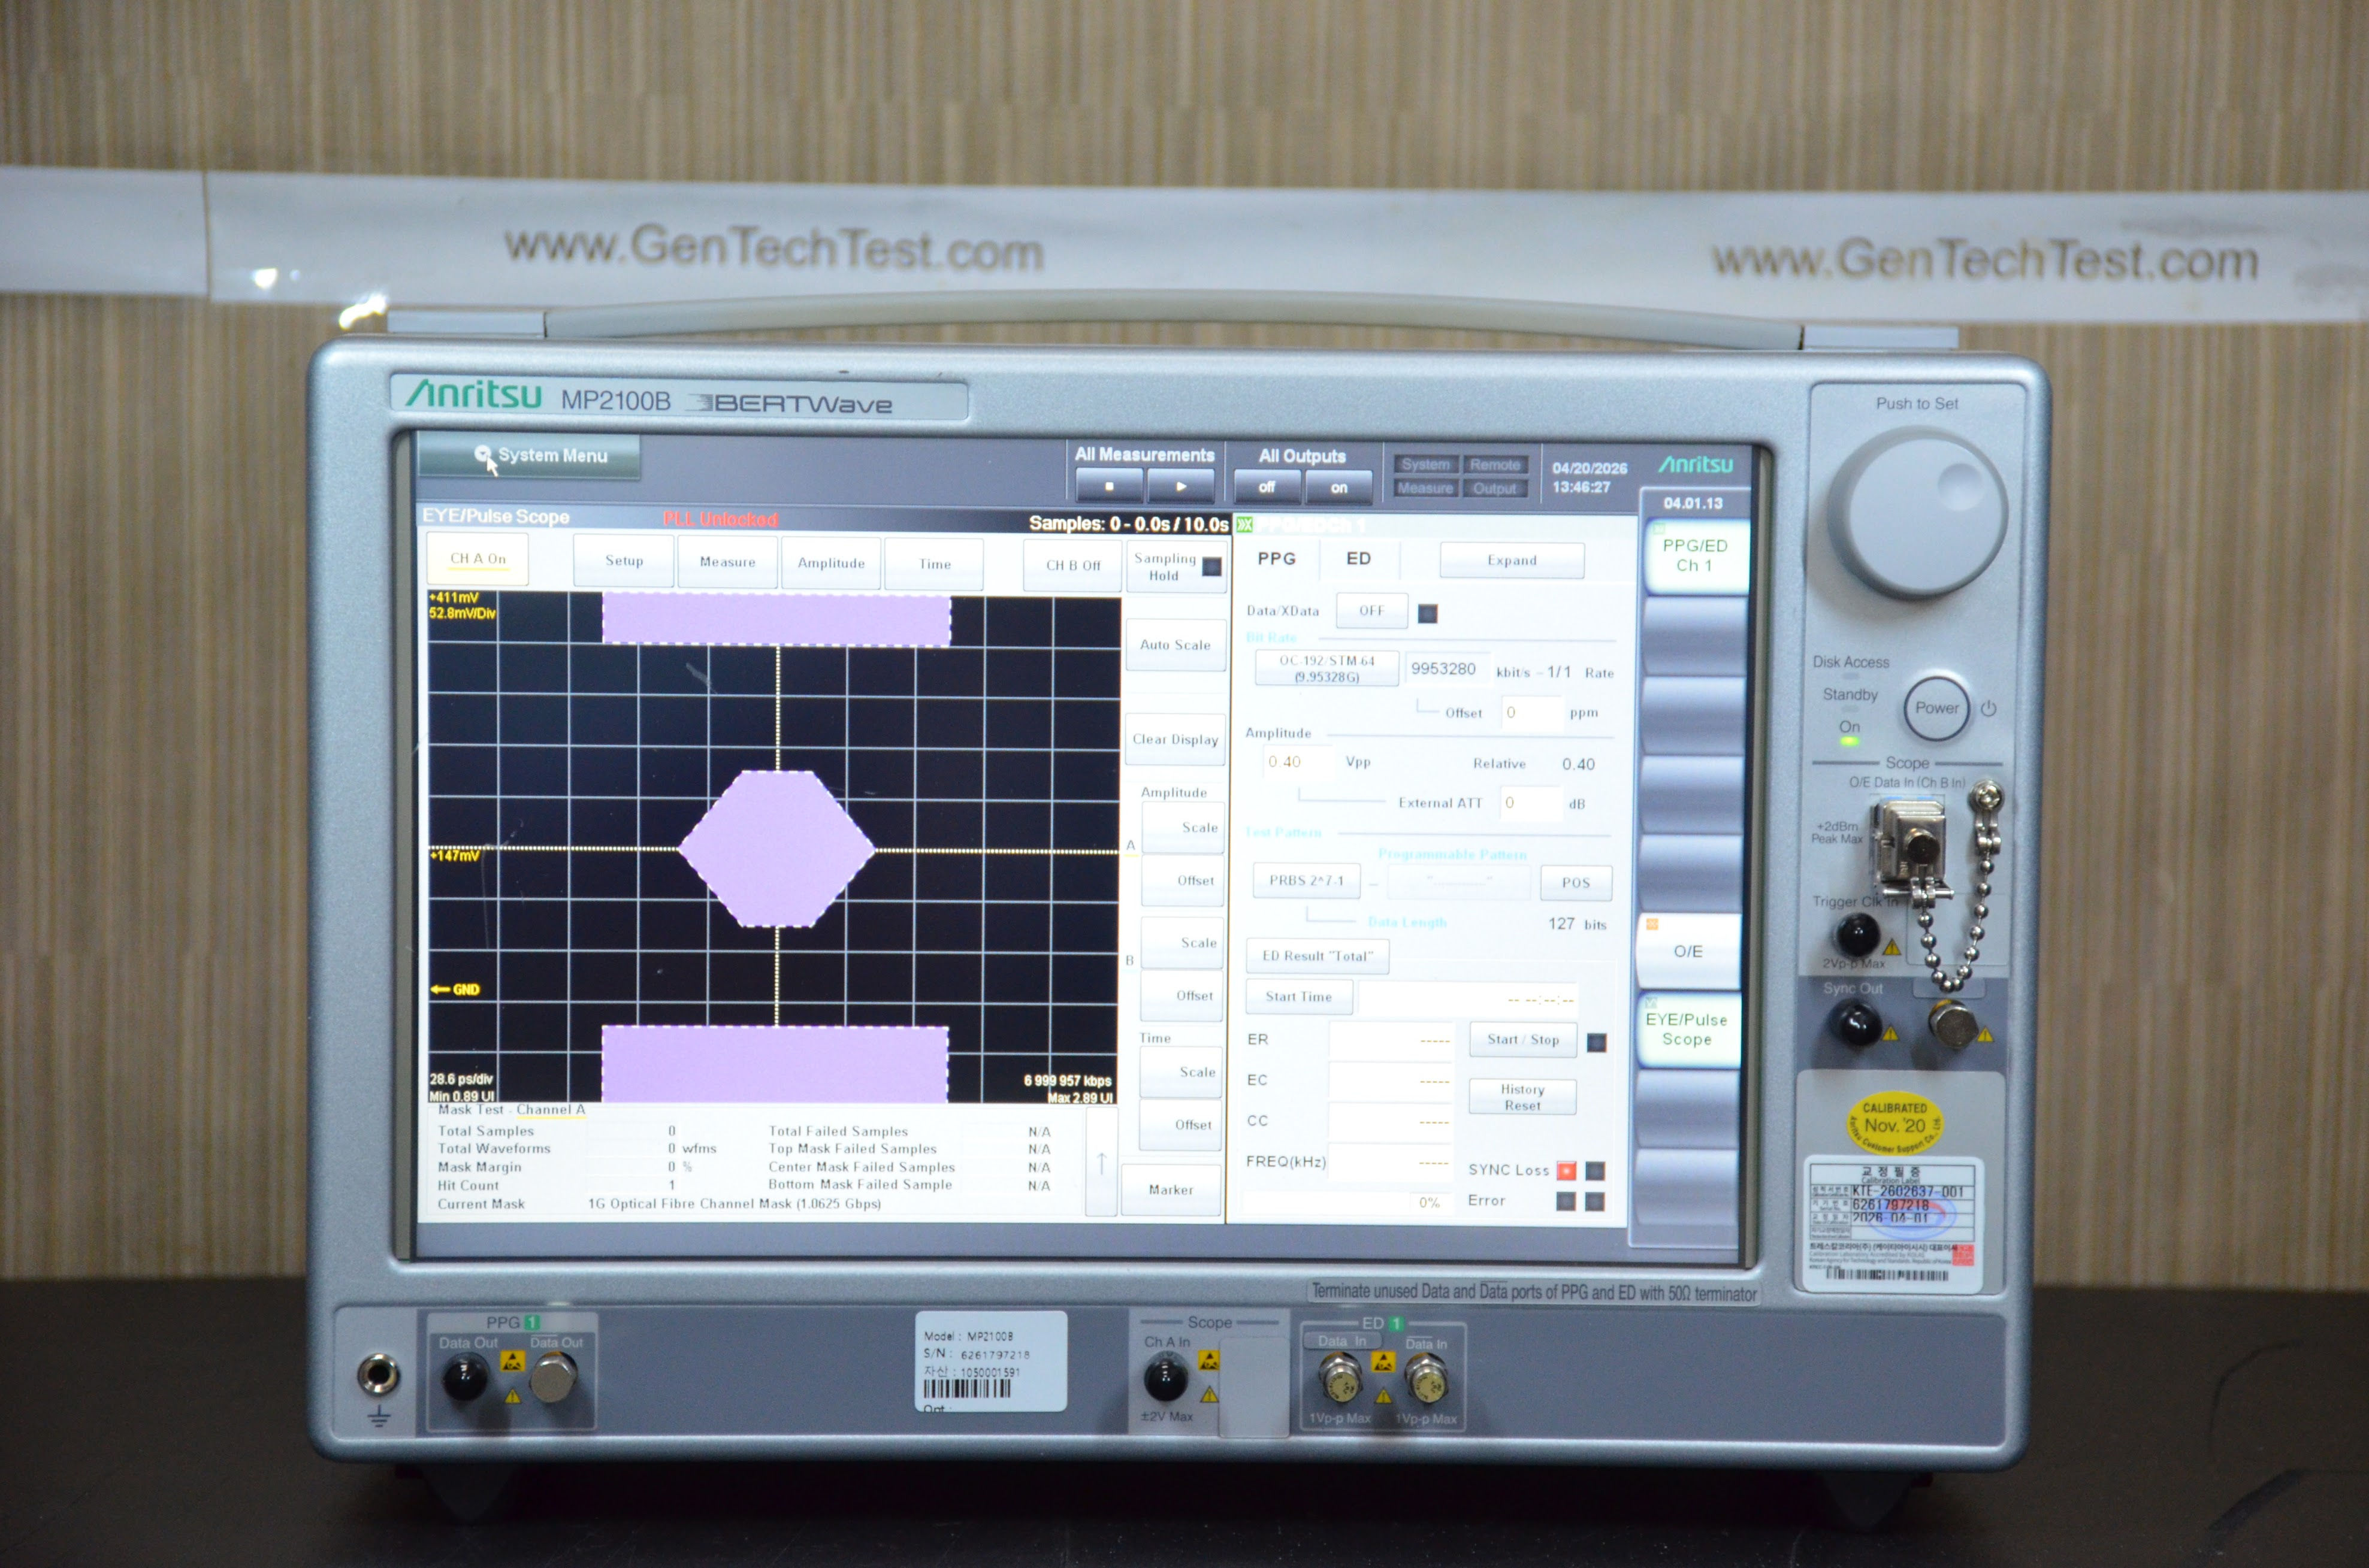Switch to the ED tab
The width and height of the screenshot is (2369, 1568).
tap(1359, 559)
